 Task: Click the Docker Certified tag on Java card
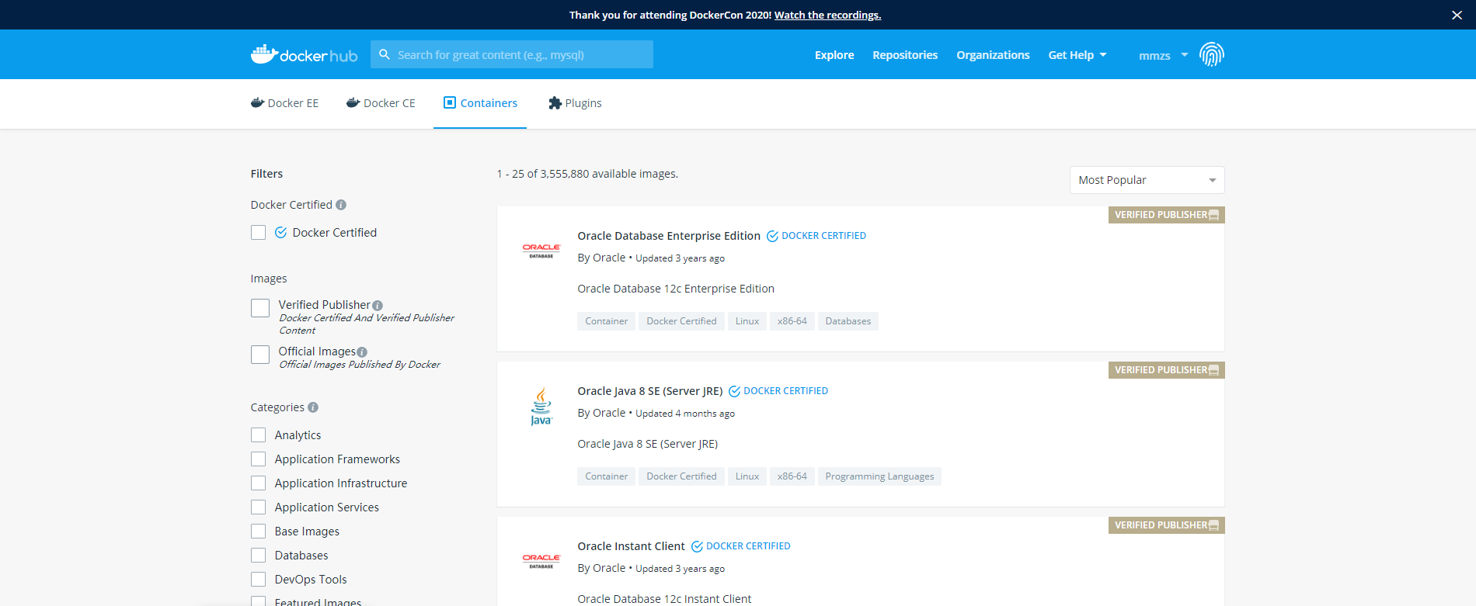[681, 476]
